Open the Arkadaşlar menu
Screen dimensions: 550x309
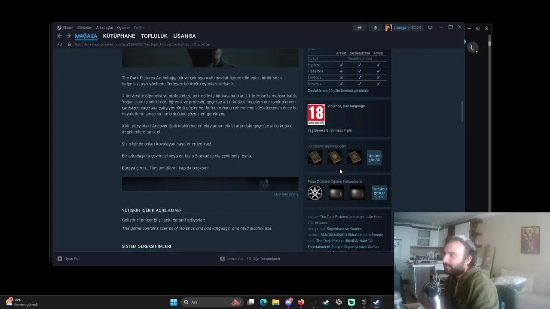tap(105, 27)
